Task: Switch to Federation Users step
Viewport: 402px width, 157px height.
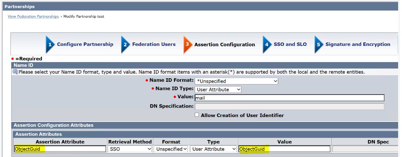Action: (x=154, y=44)
